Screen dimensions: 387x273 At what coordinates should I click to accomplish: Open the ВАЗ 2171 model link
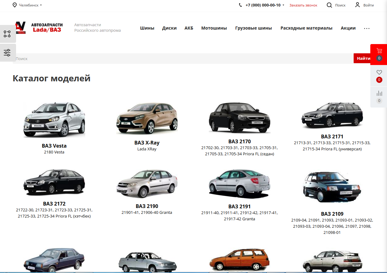(332, 136)
